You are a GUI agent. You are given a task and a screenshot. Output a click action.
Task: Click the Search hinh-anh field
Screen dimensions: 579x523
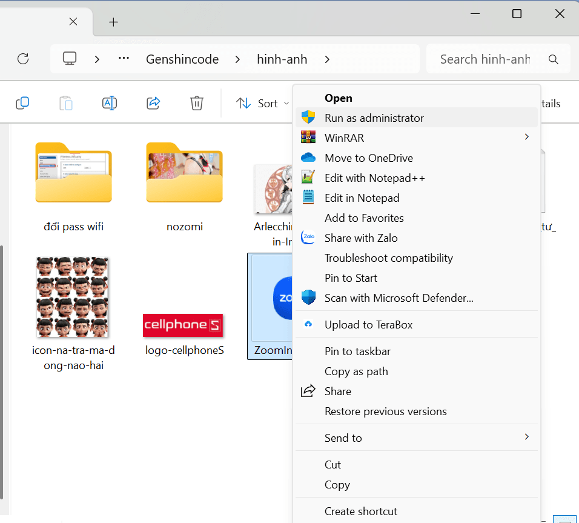485,59
